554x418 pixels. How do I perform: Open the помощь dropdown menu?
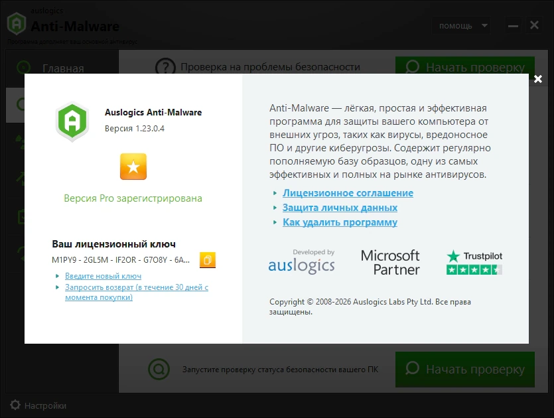click(460, 26)
